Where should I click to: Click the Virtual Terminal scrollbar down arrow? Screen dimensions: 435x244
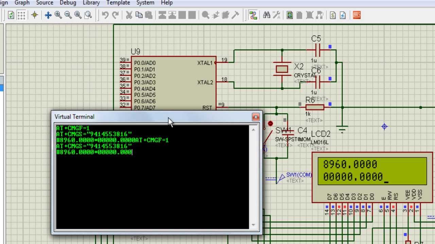tap(253, 225)
